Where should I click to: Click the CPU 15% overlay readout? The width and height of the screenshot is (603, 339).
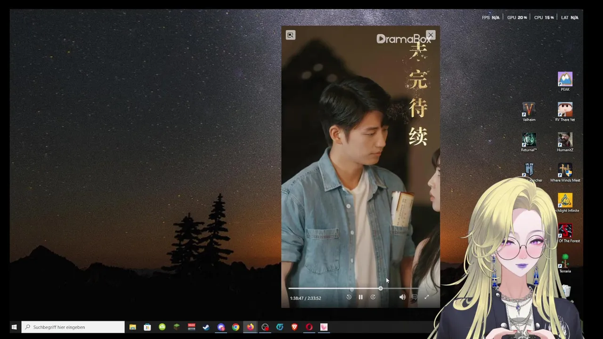544,17
